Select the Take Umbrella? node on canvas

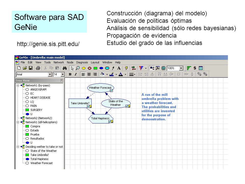[80, 103]
